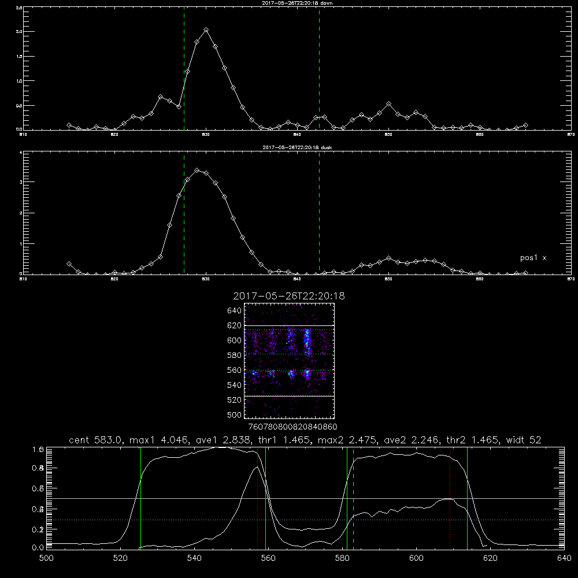Click the highest diamond point in dawn plot
The width and height of the screenshot is (578, 578).
point(206,30)
